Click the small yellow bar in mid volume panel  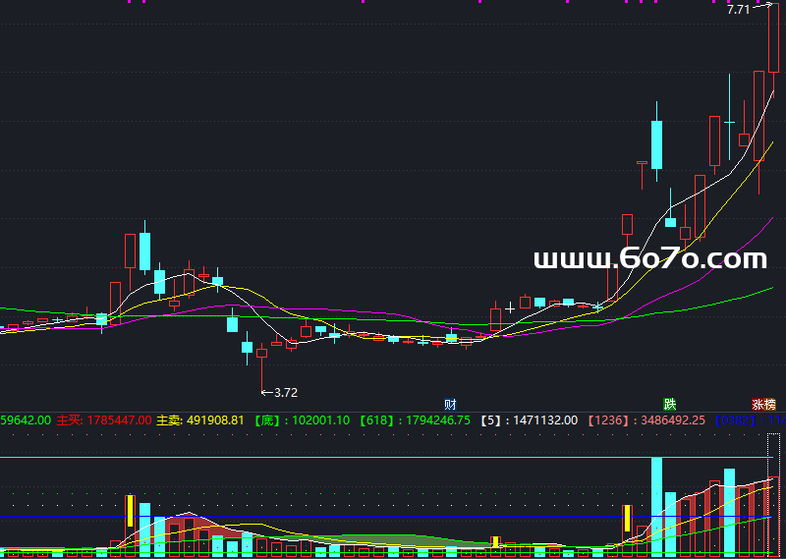[496, 541]
